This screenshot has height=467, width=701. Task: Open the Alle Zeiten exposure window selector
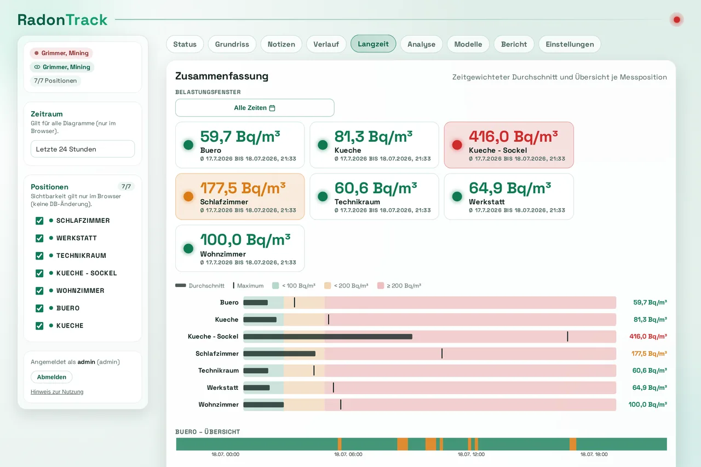[x=255, y=108]
